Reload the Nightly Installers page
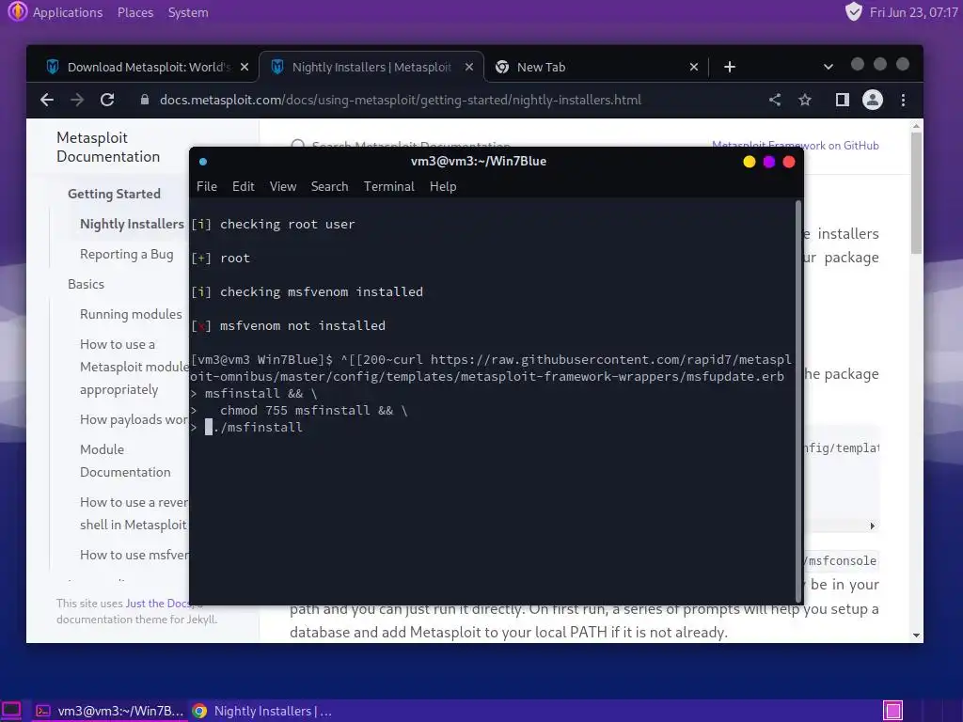The image size is (963, 722). pos(107,100)
